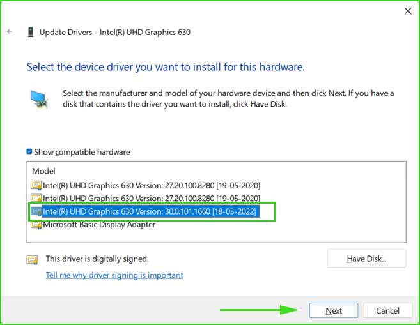Close the Update Drivers dialog
This screenshot has width=420, height=325.
[x=408, y=11]
